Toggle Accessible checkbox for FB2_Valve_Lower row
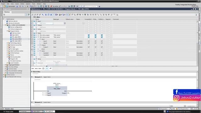 [x=89, y=37]
